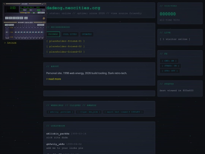Open the equalizer PRESETS menu
The height and width of the screenshot is (154, 205).
41,25
